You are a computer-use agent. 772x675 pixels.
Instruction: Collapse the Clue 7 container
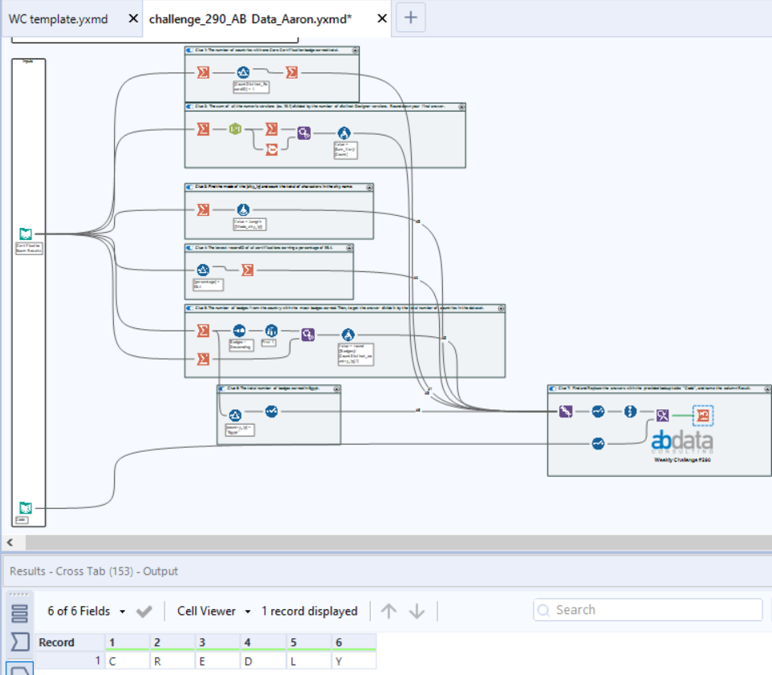click(767, 389)
